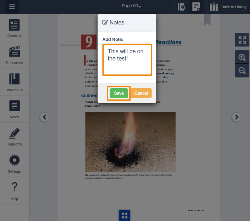Zoom in on the page
The width and height of the screenshot is (250, 221).
point(242,57)
